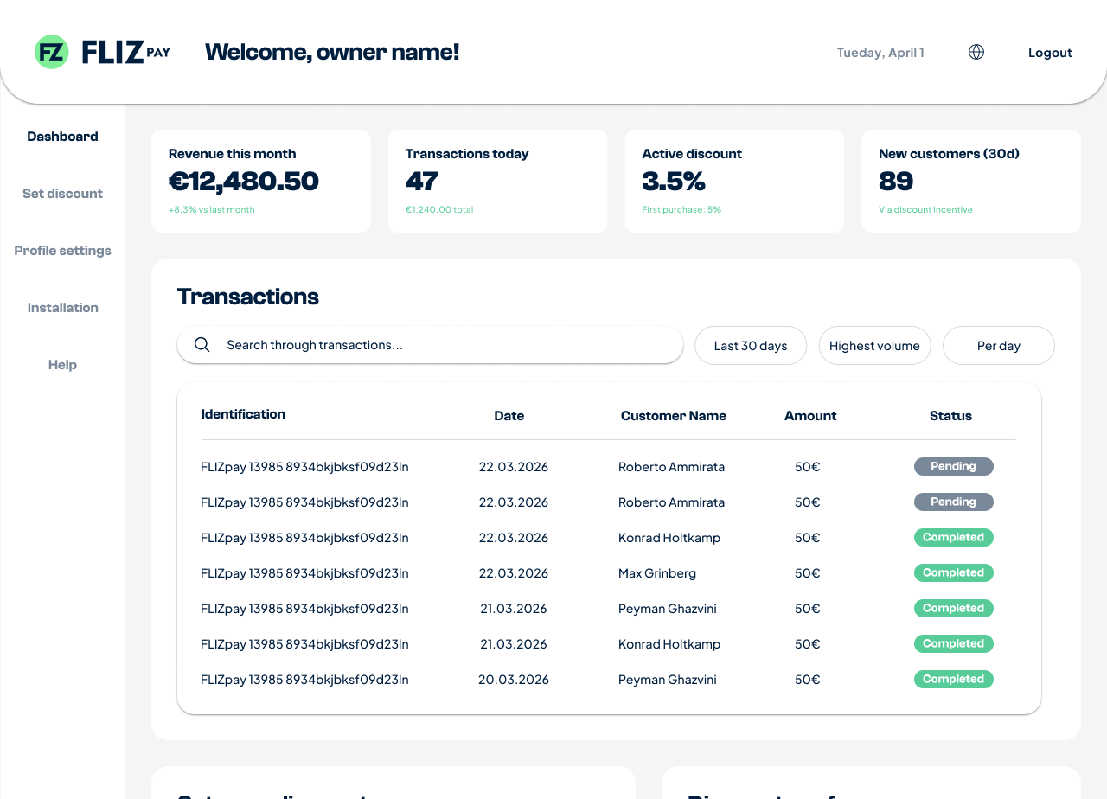Viewport: 1107px width, 799px height.
Task: Click the Transactions section heading
Action: point(248,297)
